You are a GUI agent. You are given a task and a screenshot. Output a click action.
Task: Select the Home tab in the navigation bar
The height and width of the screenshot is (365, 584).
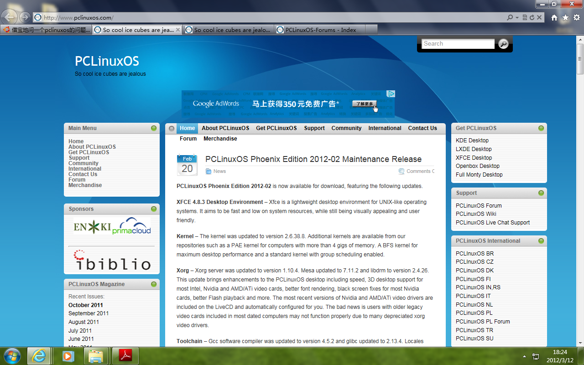tap(187, 128)
